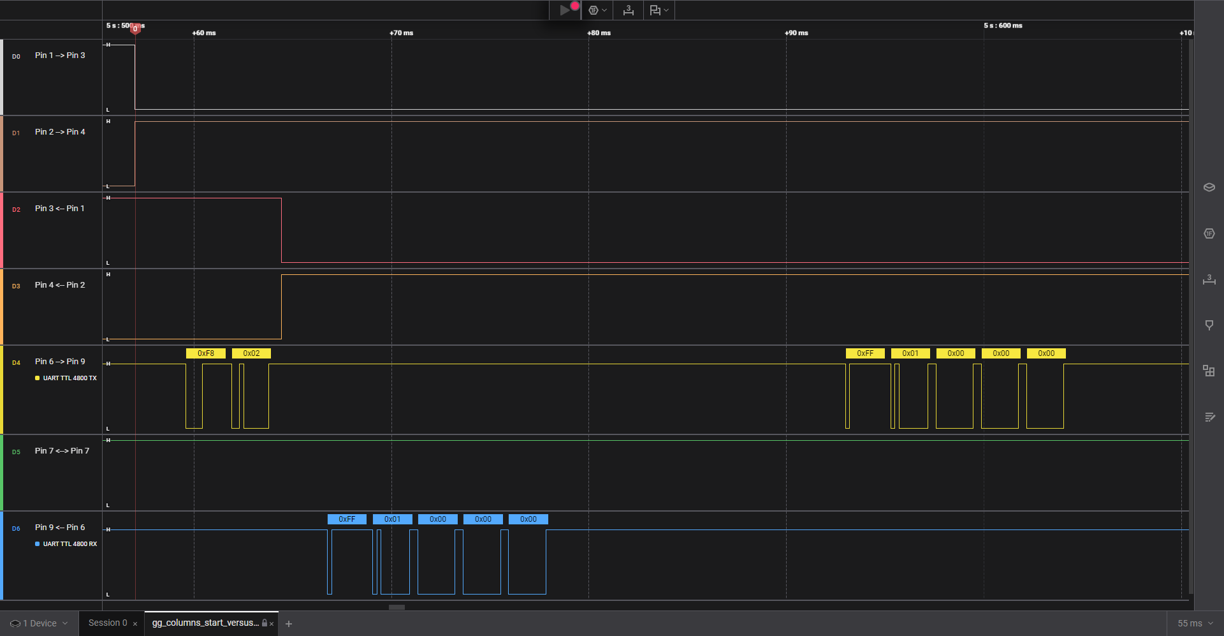Open the 1 Device dropdown
1224x636 pixels.
39,623
